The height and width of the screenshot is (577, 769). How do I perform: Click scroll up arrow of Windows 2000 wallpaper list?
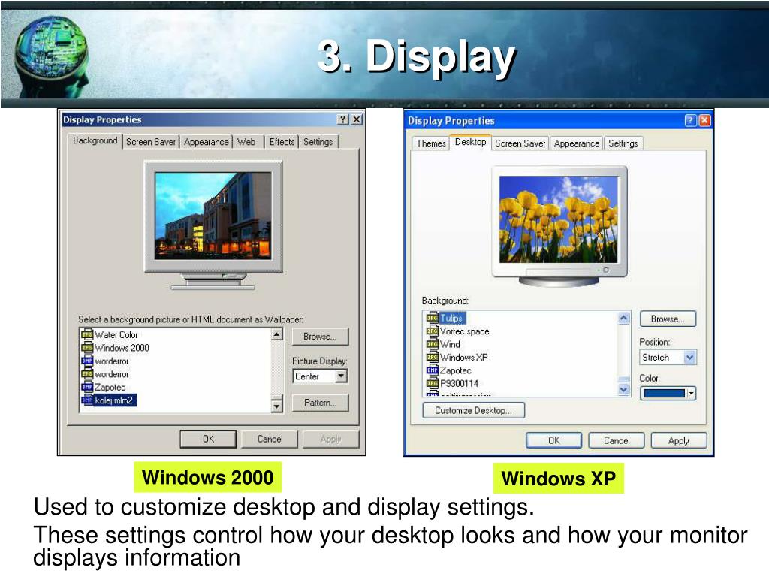pos(277,334)
